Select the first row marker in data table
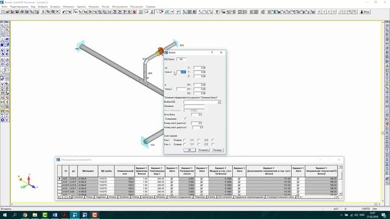 60,178
